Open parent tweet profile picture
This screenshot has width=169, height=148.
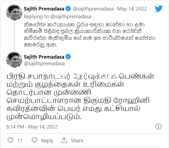(14, 13)
